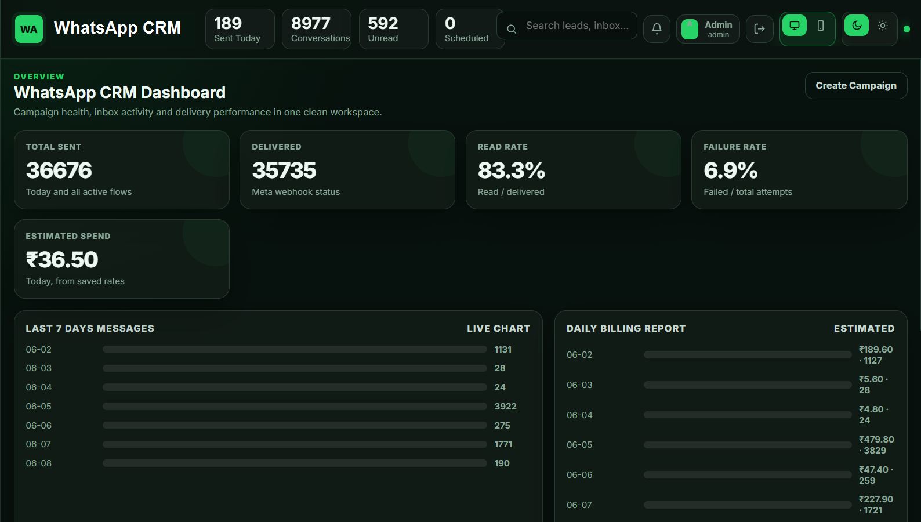Switch to desktop view mode
Screen dimensions: 921x522
pos(795,26)
